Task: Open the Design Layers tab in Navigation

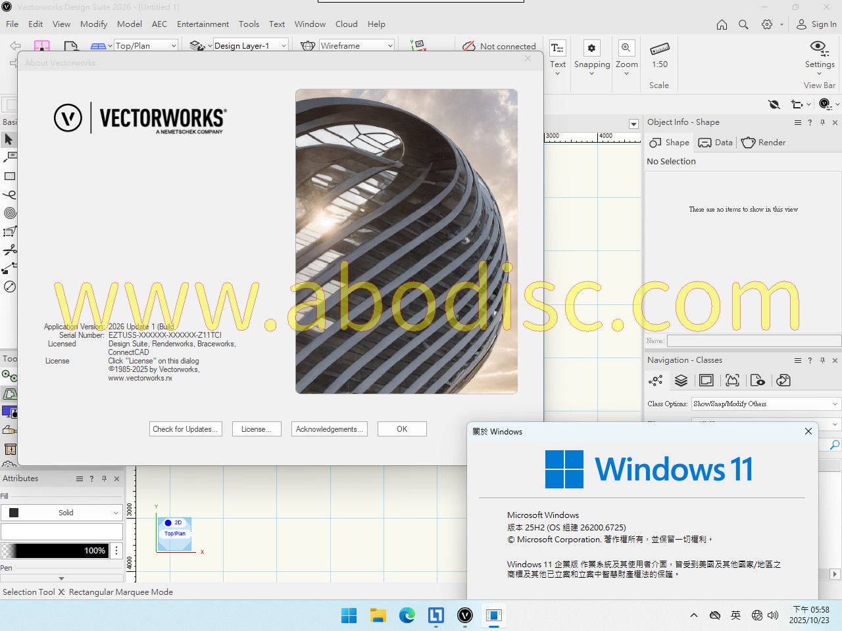Action: [x=681, y=381]
